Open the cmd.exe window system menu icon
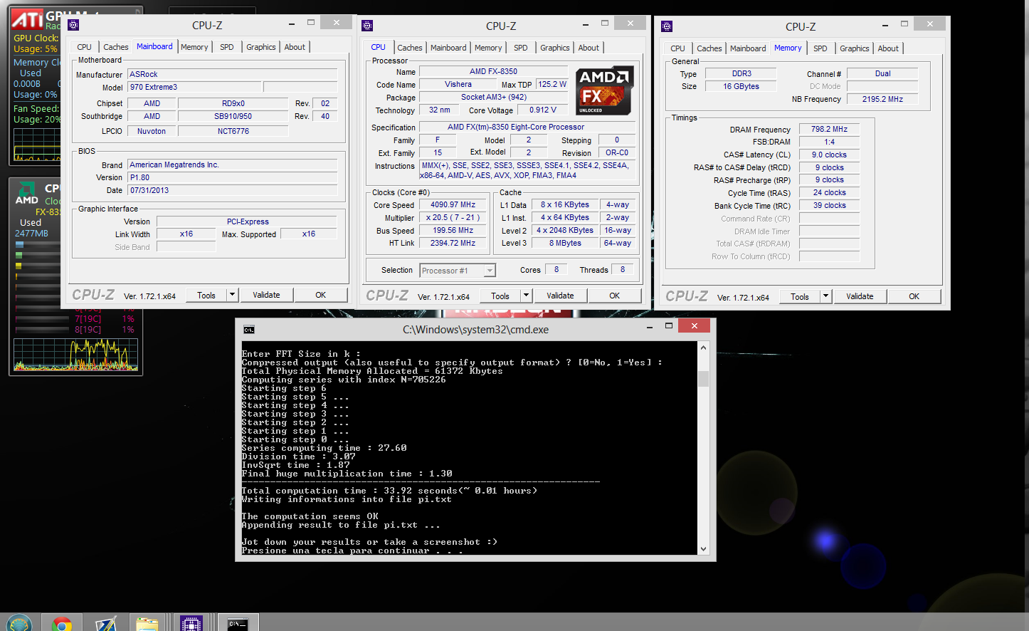1029x631 pixels. [x=249, y=330]
